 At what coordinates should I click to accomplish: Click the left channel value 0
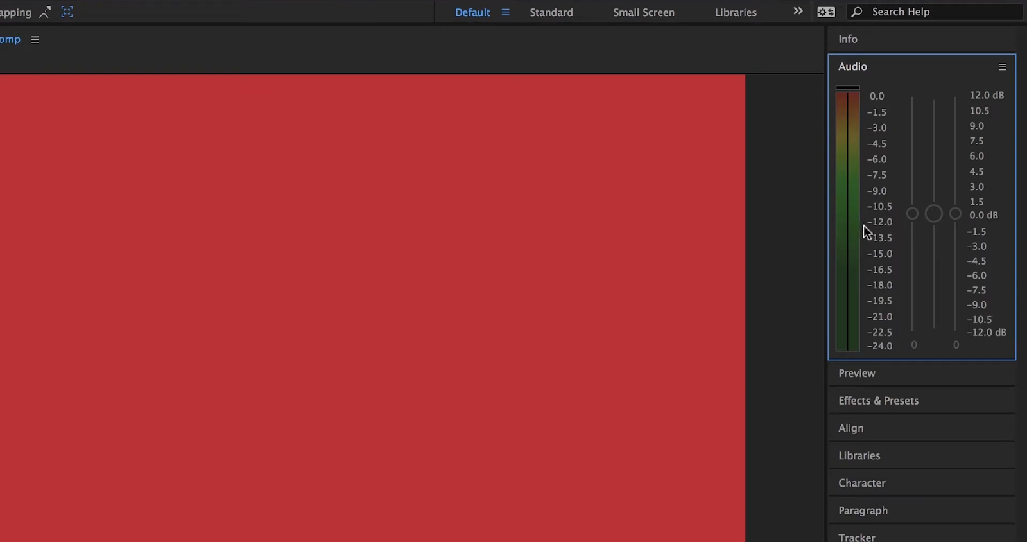[914, 345]
